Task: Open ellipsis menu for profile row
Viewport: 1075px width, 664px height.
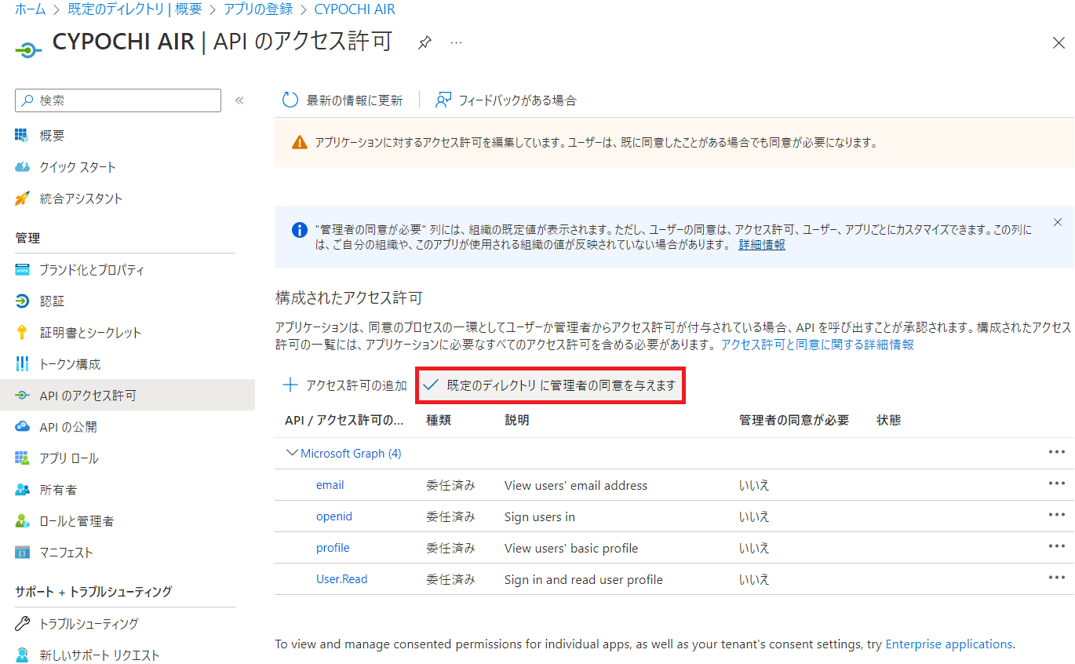Action: 1057,546
